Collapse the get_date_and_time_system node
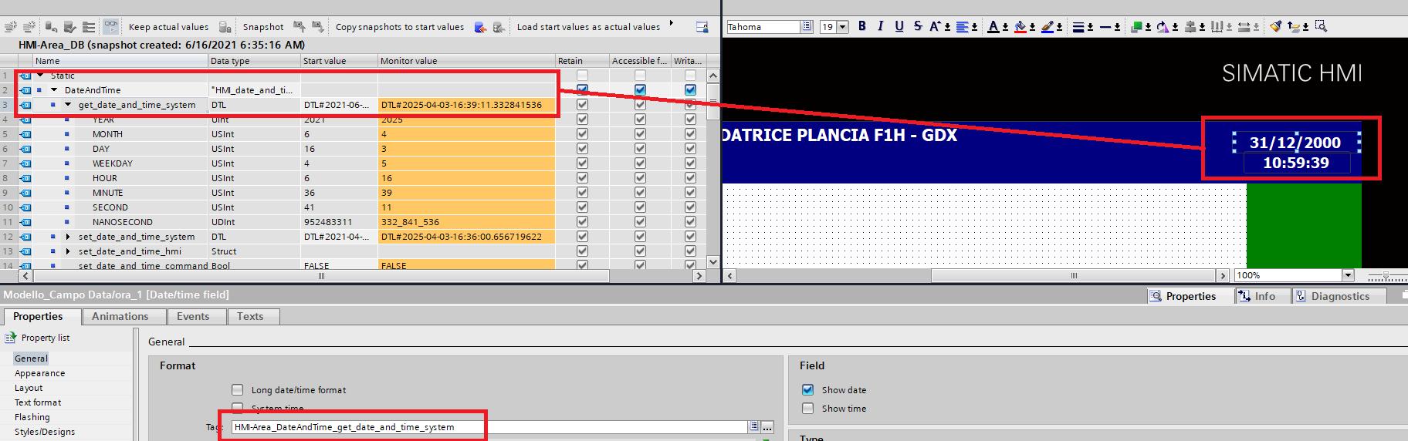The image size is (1408, 441). (x=68, y=105)
